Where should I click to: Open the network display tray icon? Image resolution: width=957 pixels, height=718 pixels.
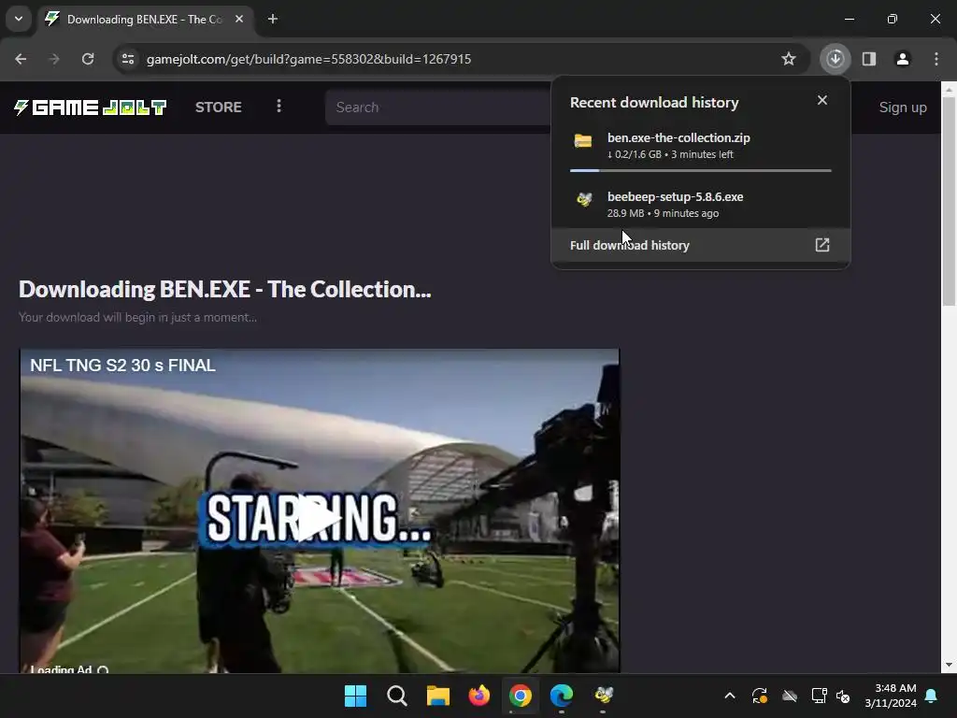tap(819, 696)
